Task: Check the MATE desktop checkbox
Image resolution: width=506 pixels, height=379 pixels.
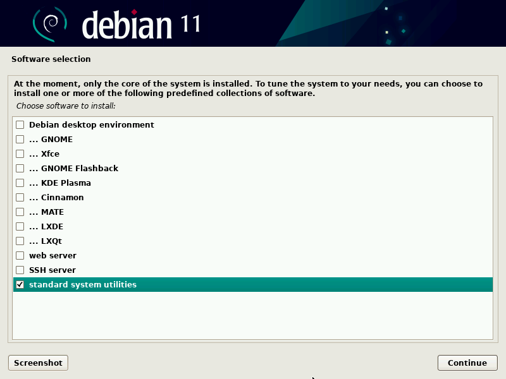Action: pos(20,212)
